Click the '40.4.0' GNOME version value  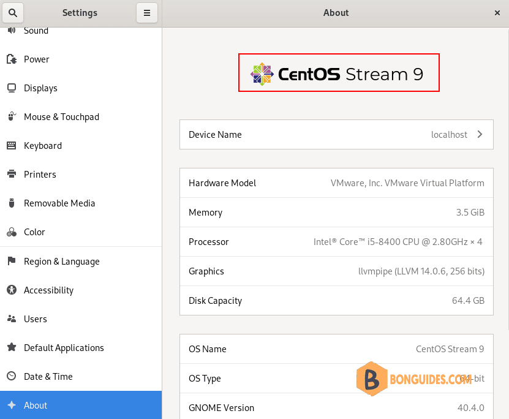click(470, 407)
